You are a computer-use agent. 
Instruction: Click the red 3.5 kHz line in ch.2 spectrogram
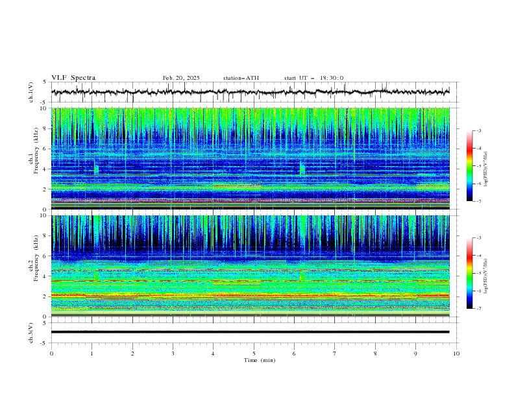[250, 281]
